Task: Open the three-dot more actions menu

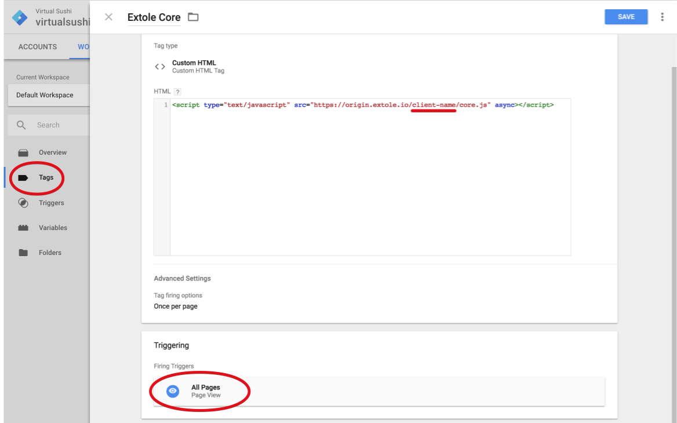Action: click(x=662, y=17)
